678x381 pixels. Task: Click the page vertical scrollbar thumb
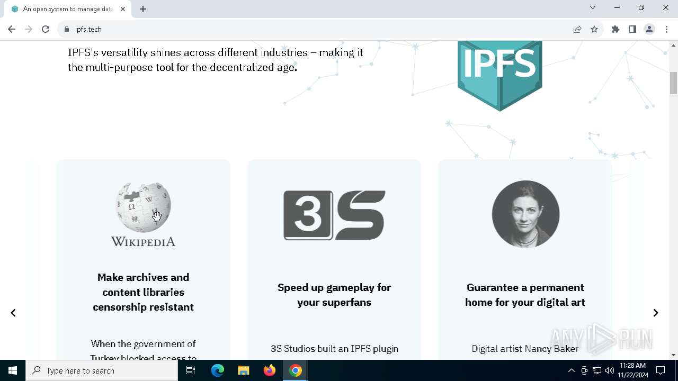point(673,83)
